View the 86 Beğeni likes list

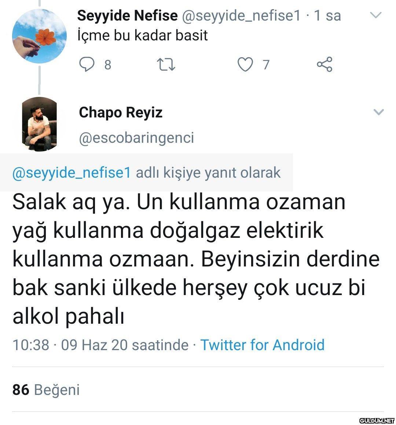[46, 390]
